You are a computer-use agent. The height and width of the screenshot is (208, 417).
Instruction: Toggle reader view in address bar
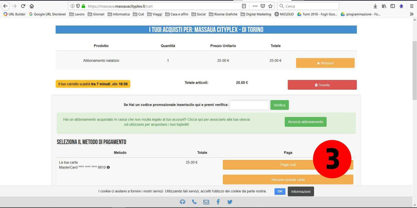(x=244, y=6)
